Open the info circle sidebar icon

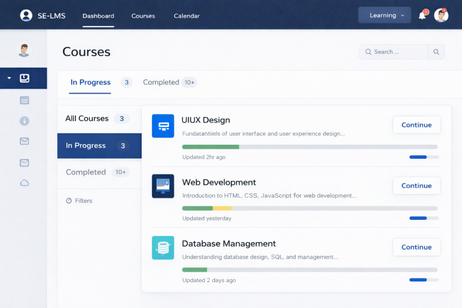[25, 121]
